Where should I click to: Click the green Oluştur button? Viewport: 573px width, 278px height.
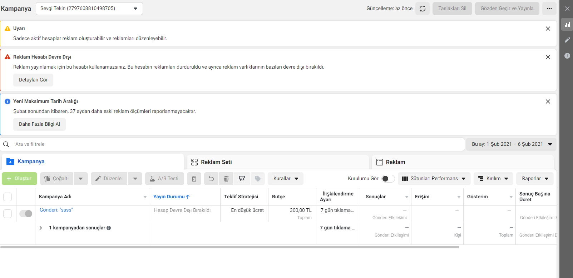(19, 179)
